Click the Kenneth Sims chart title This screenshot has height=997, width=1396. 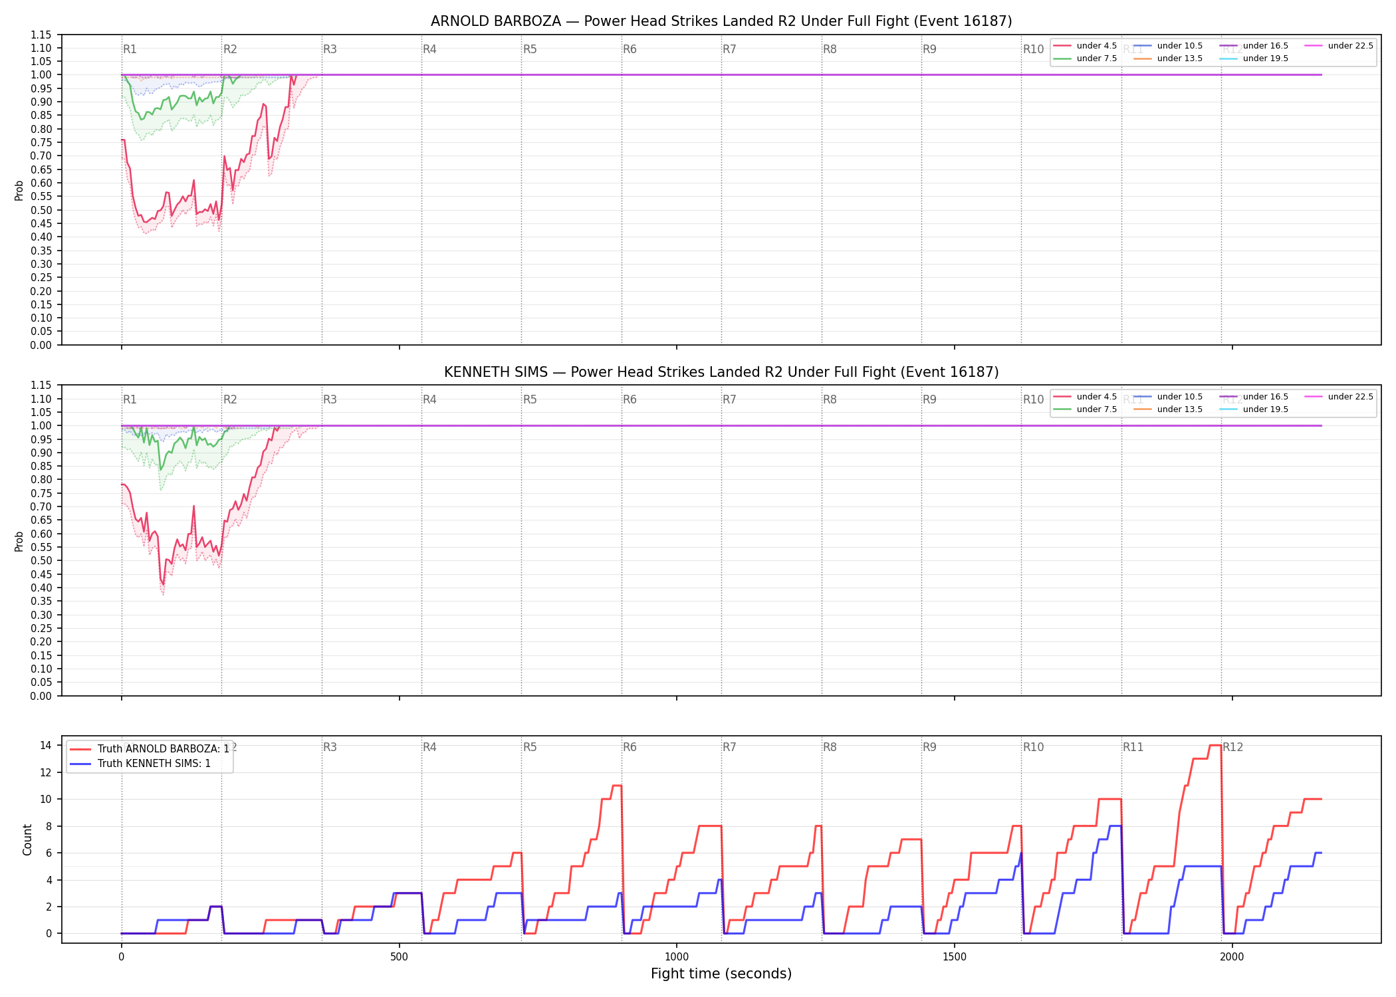pos(721,372)
